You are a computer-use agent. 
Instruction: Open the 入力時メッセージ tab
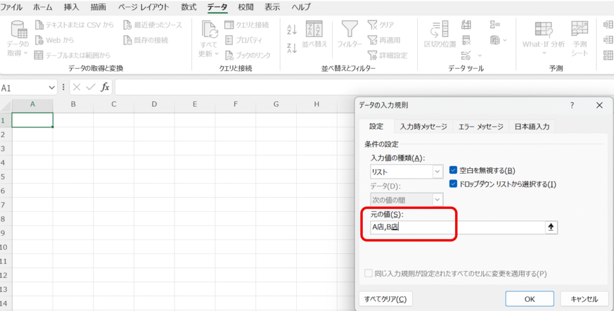pyautogui.click(x=423, y=127)
